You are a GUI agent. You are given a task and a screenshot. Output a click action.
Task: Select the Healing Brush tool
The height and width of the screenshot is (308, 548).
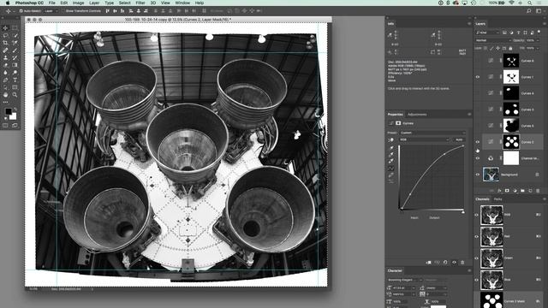pyautogui.click(x=5, y=50)
